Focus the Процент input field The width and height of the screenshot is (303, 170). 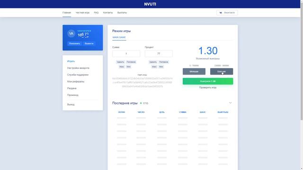coord(159,54)
